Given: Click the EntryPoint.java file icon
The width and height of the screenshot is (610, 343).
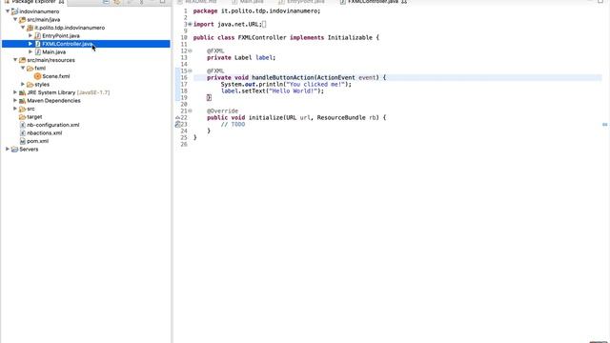Looking at the screenshot, I should pyautogui.click(x=38, y=36).
